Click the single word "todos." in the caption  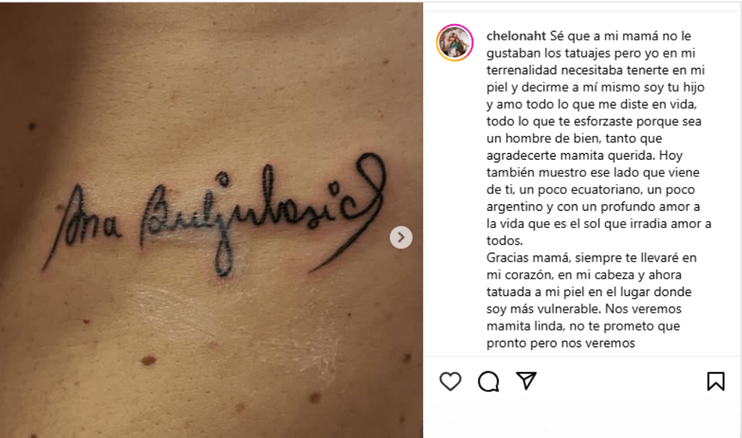tap(505, 240)
